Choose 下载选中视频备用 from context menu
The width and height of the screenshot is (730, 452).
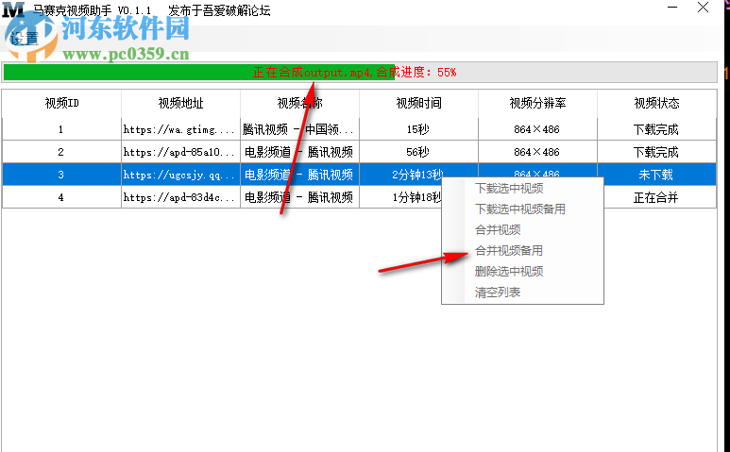(520, 209)
